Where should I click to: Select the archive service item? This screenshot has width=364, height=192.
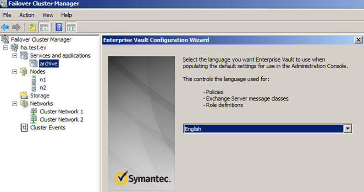tap(49, 64)
